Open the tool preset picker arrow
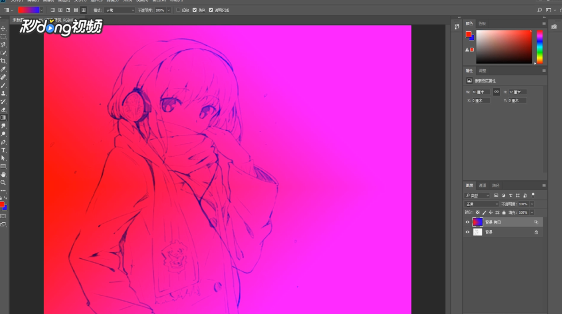 [12, 10]
